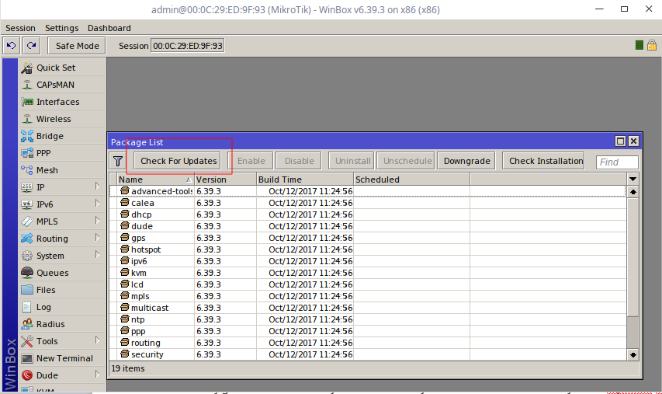Open Mesh from sidebar
The width and height of the screenshot is (662, 394).
point(62,170)
